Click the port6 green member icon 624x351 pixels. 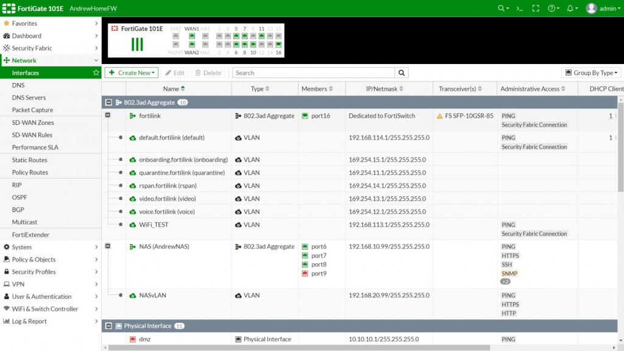[x=305, y=247]
